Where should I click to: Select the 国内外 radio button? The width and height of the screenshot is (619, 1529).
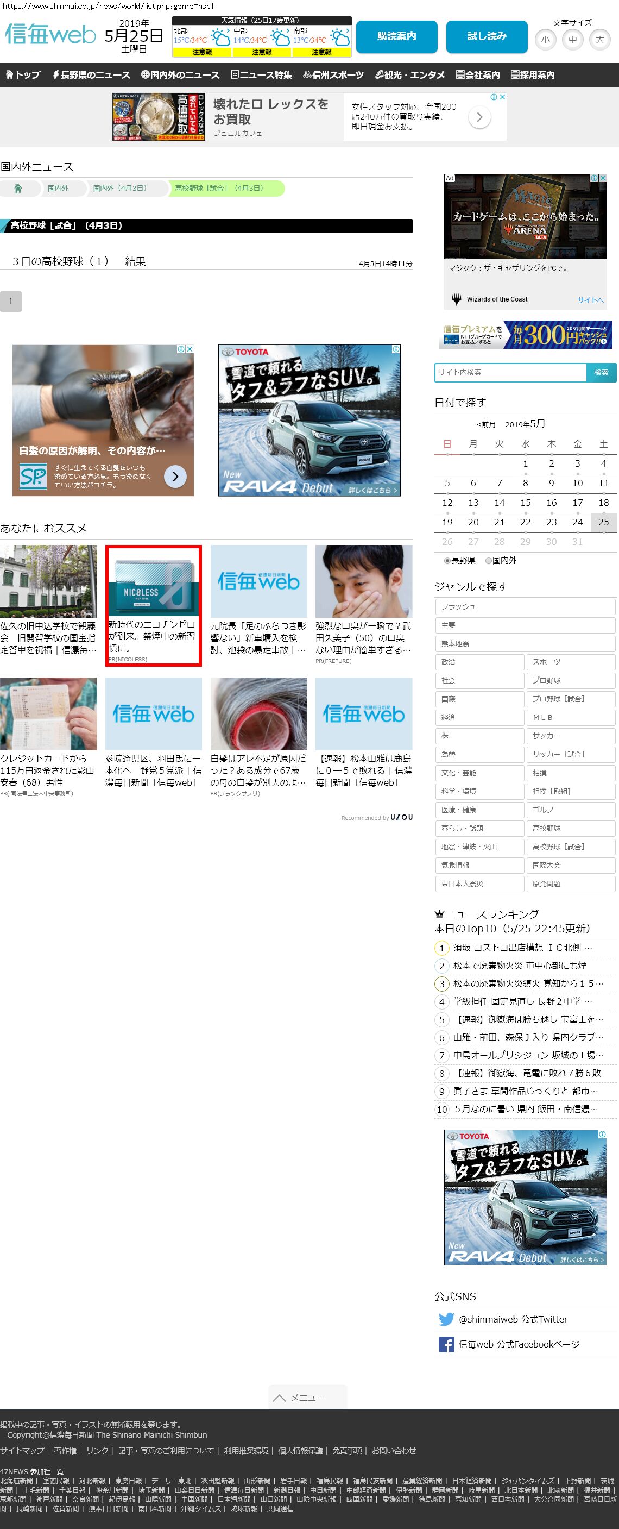click(x=489, y=560)
